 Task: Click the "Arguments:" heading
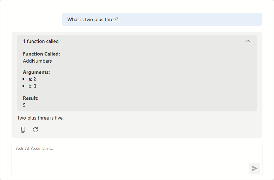coord(36,72)
